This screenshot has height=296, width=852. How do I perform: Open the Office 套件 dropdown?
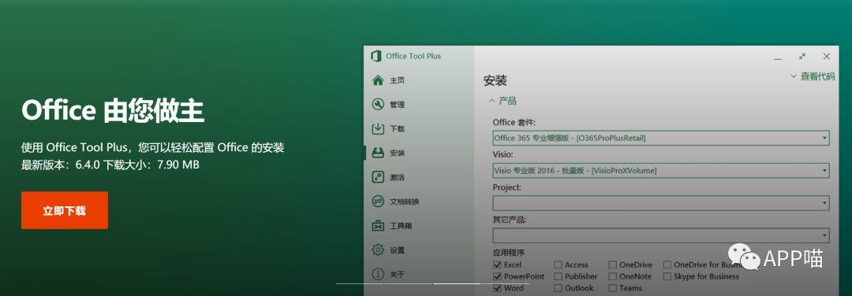(x=661, y=139)
